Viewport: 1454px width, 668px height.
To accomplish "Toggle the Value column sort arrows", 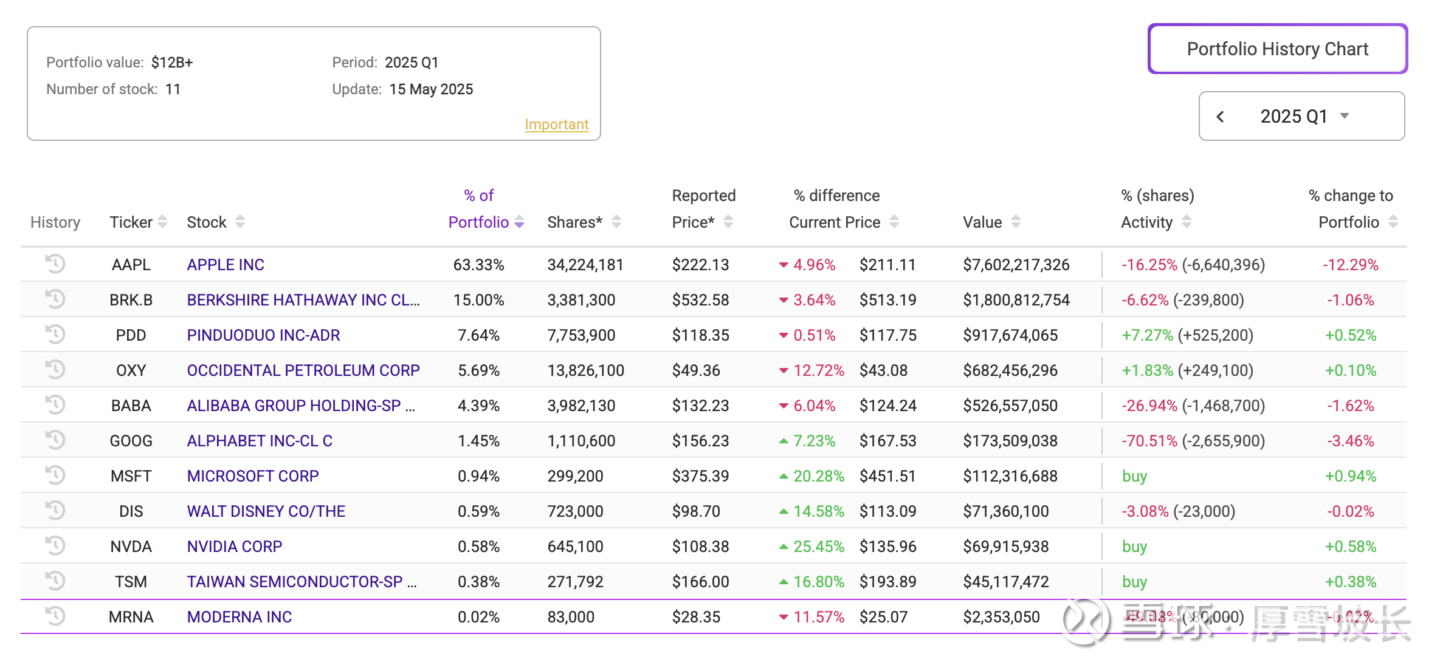I will 1016,222.
